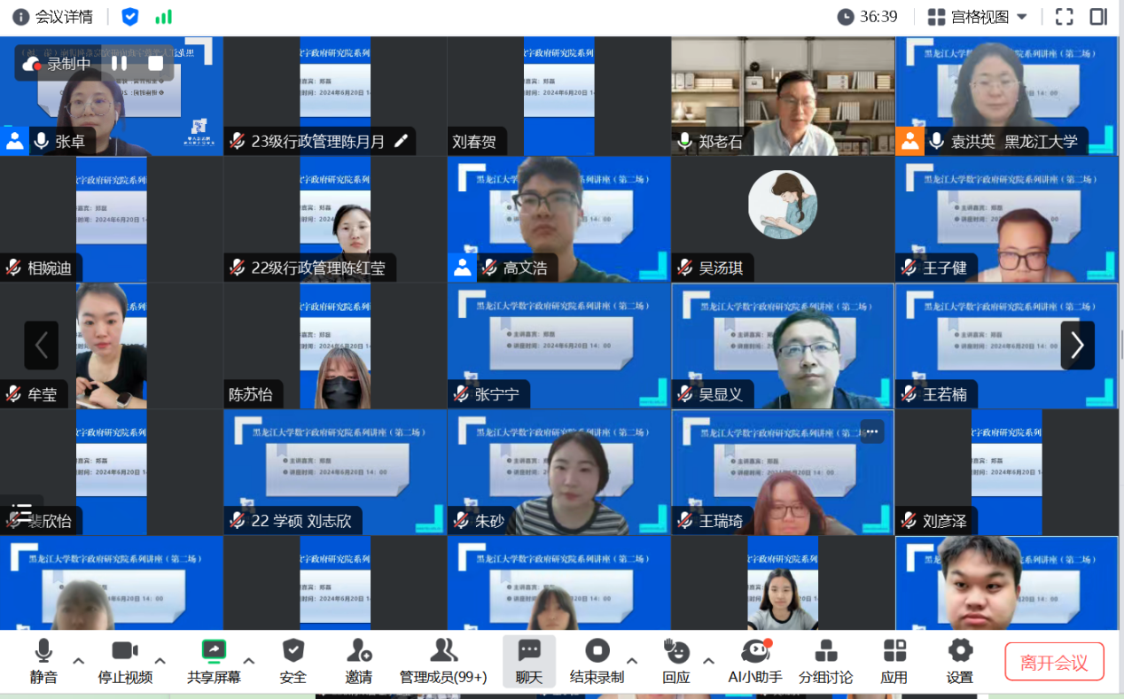Click the blue security shield icon
Screen dimensions: 1124x699
pyautogui.click(x=130, y=17)
